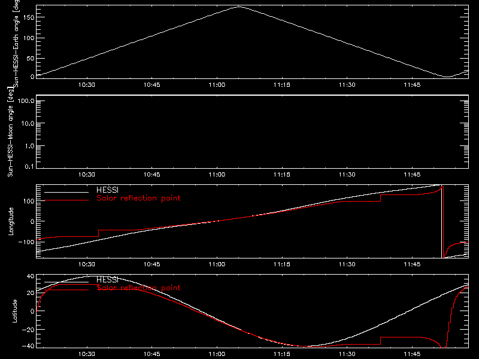The image size is (479, 359).
Task: Click 10:30 label under Latitude plot
Action: (x=87, y=354)
